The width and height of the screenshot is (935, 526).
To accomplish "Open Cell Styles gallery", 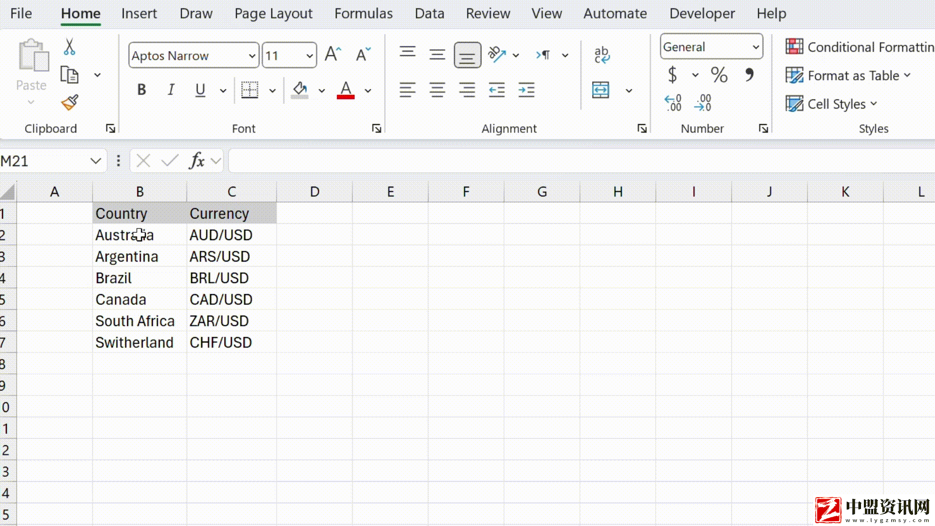I will [x=831, y=104].
